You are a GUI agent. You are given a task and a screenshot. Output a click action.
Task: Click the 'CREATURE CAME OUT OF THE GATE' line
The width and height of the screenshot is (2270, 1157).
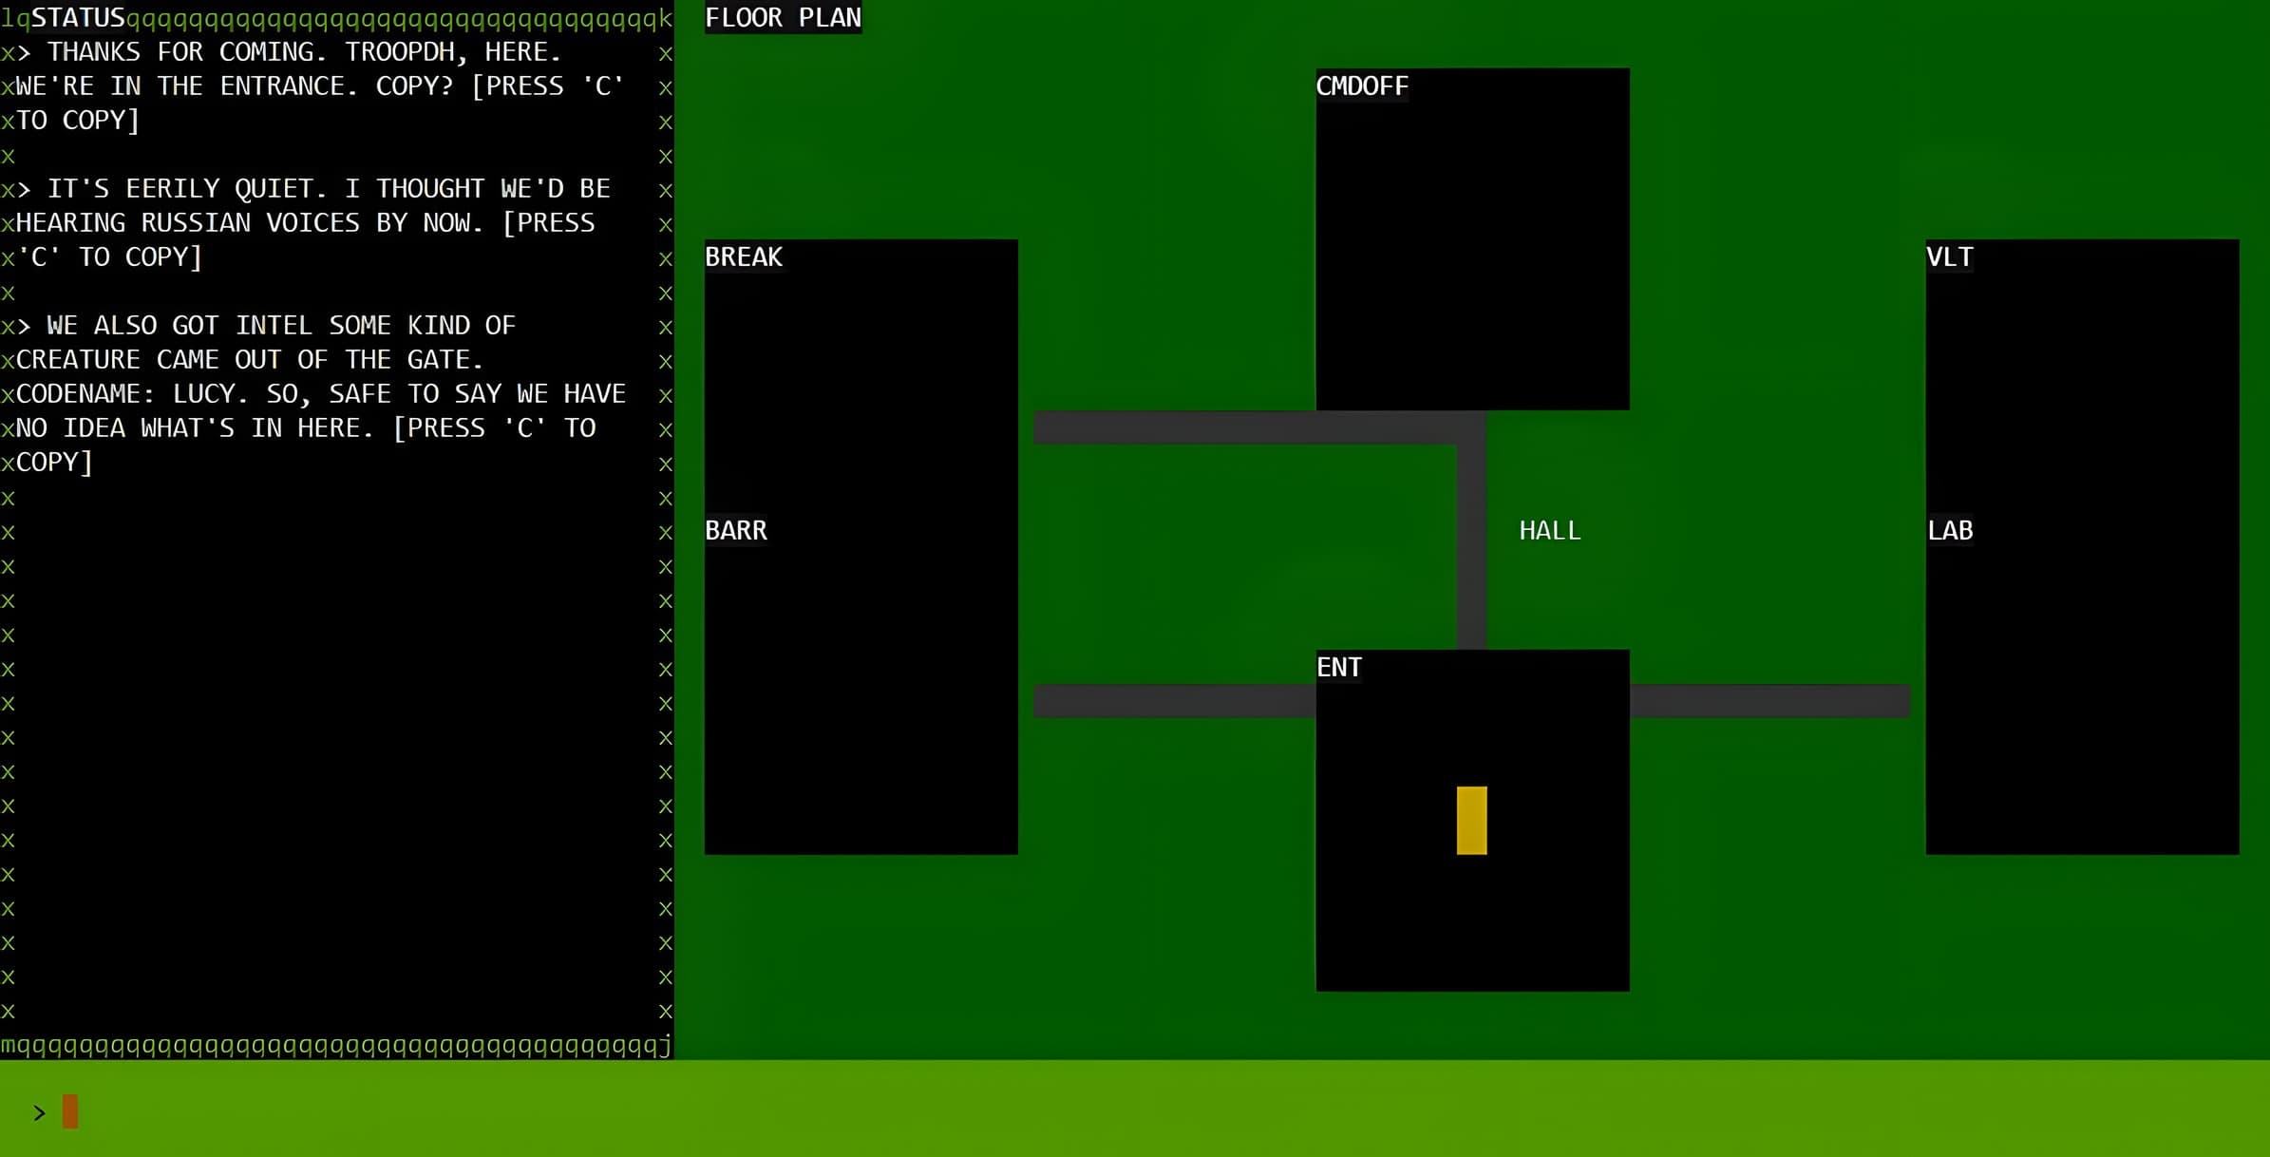click(x=250, y=360)
